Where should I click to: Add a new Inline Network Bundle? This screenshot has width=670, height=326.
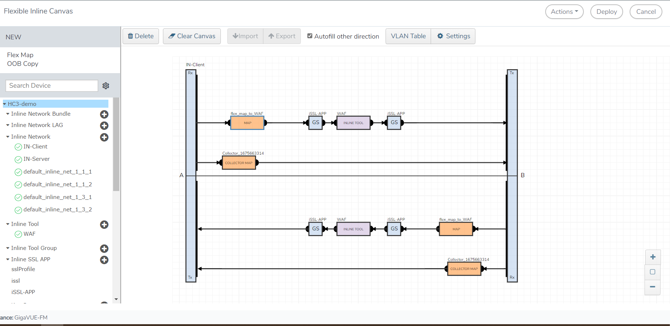coord(104,114)
